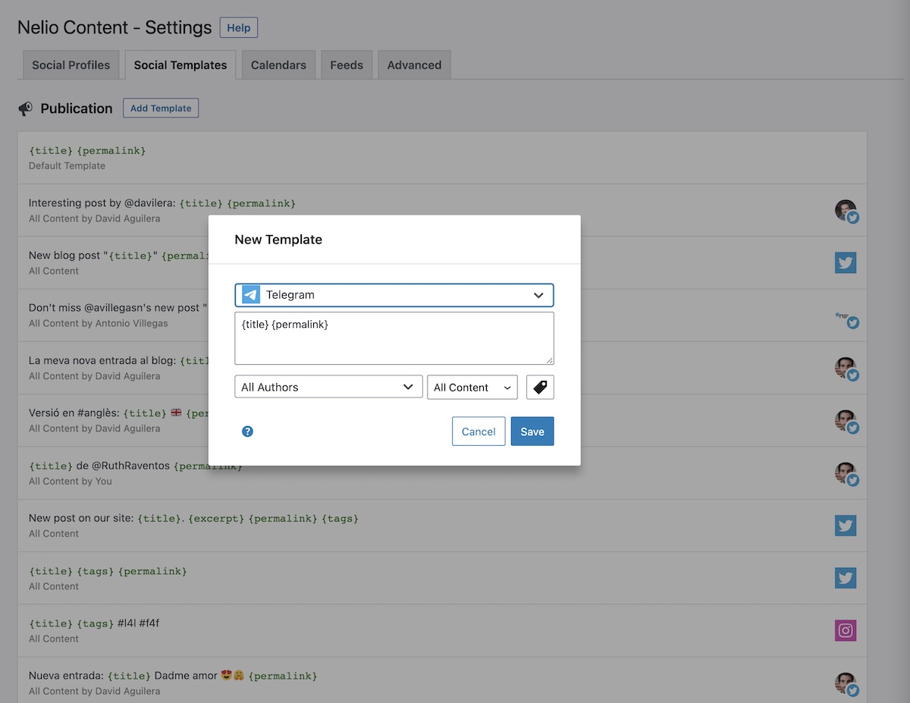The image size is (910, 703).
Task: Click the Add Template button
Action: (161, 108)
